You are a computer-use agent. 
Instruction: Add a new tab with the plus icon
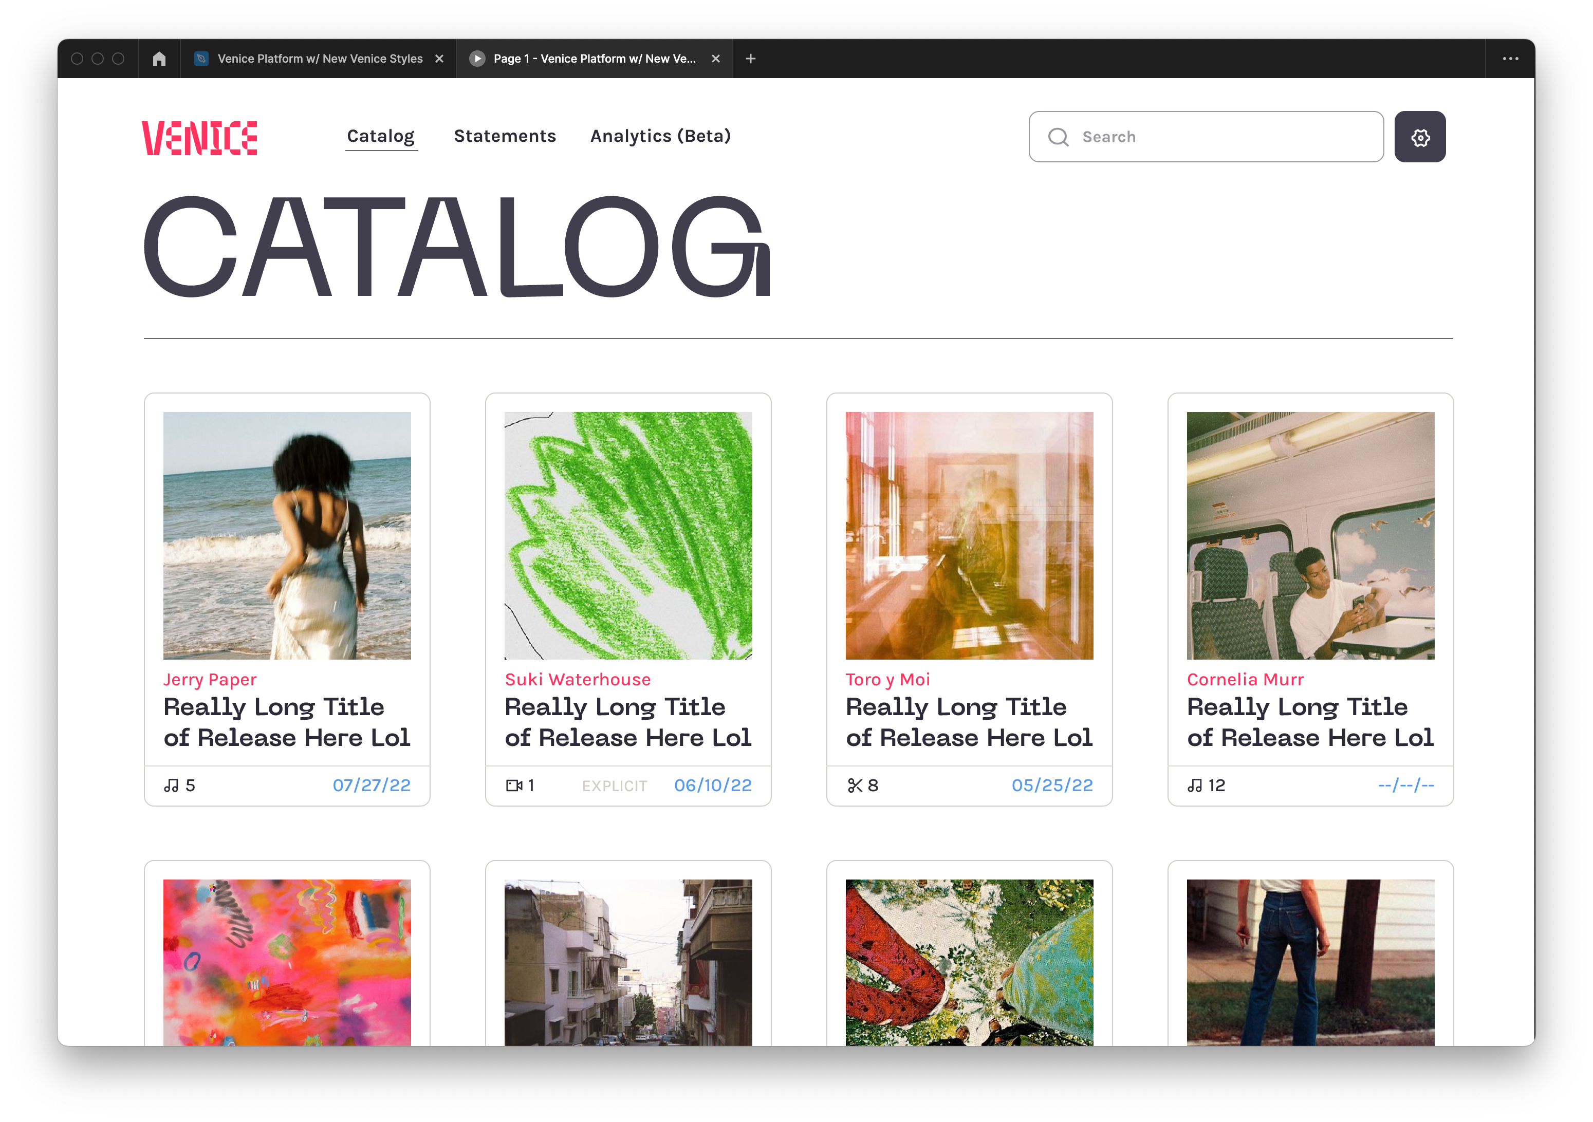(751, 59)
